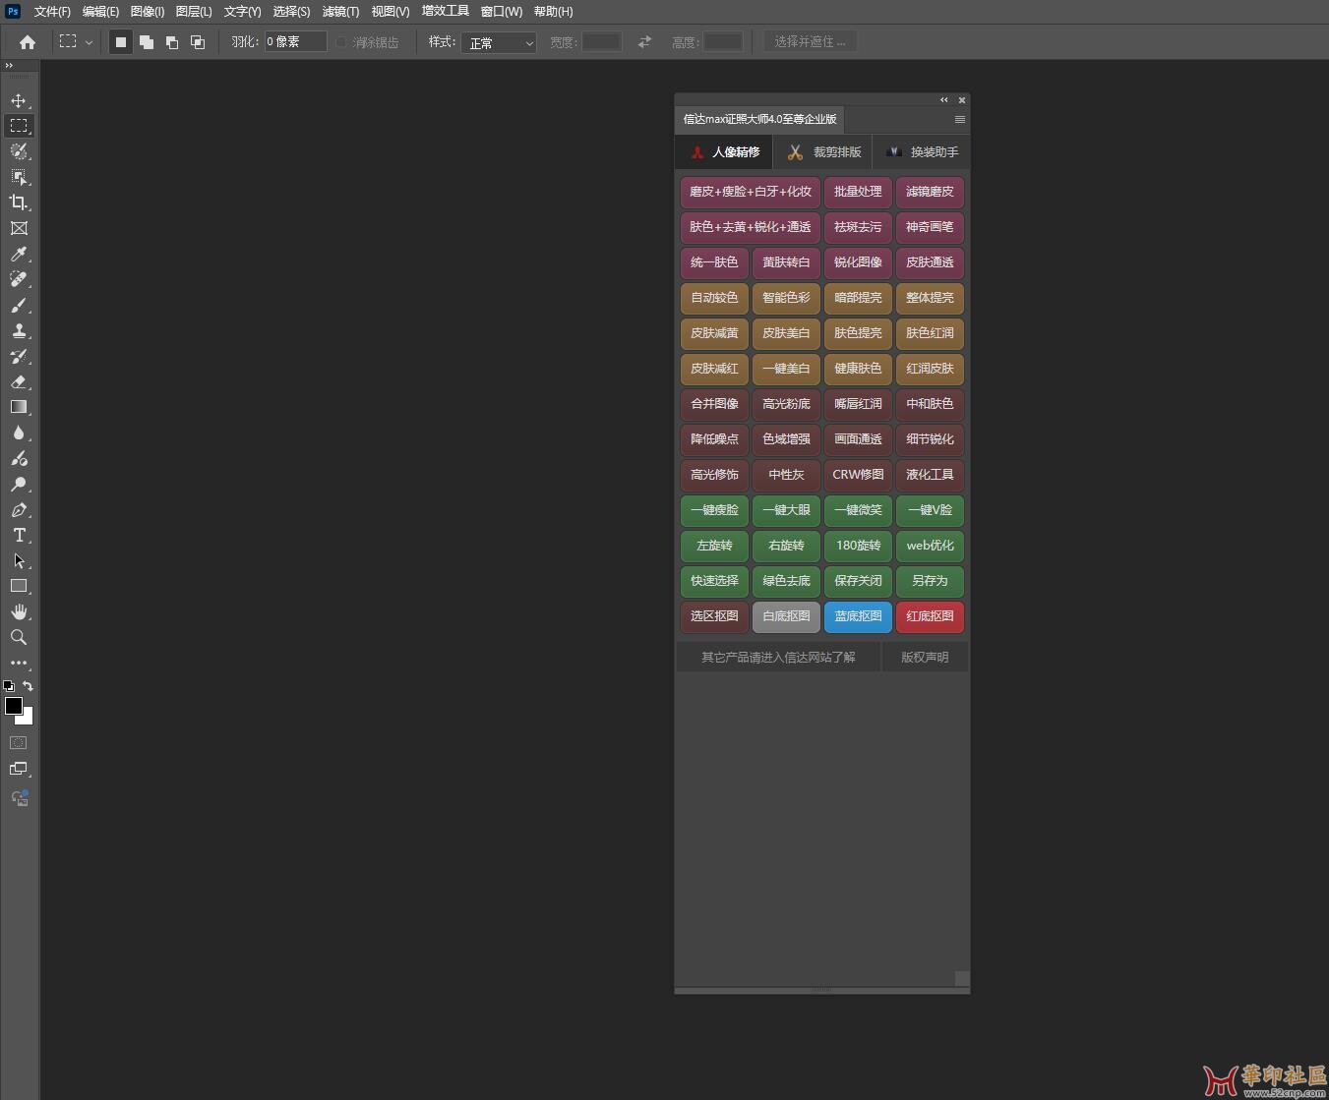Image resolution: width=1329 pixels, height=1100 pixels.
Task: Select the Eraser tool
Action: click(19, 381)
